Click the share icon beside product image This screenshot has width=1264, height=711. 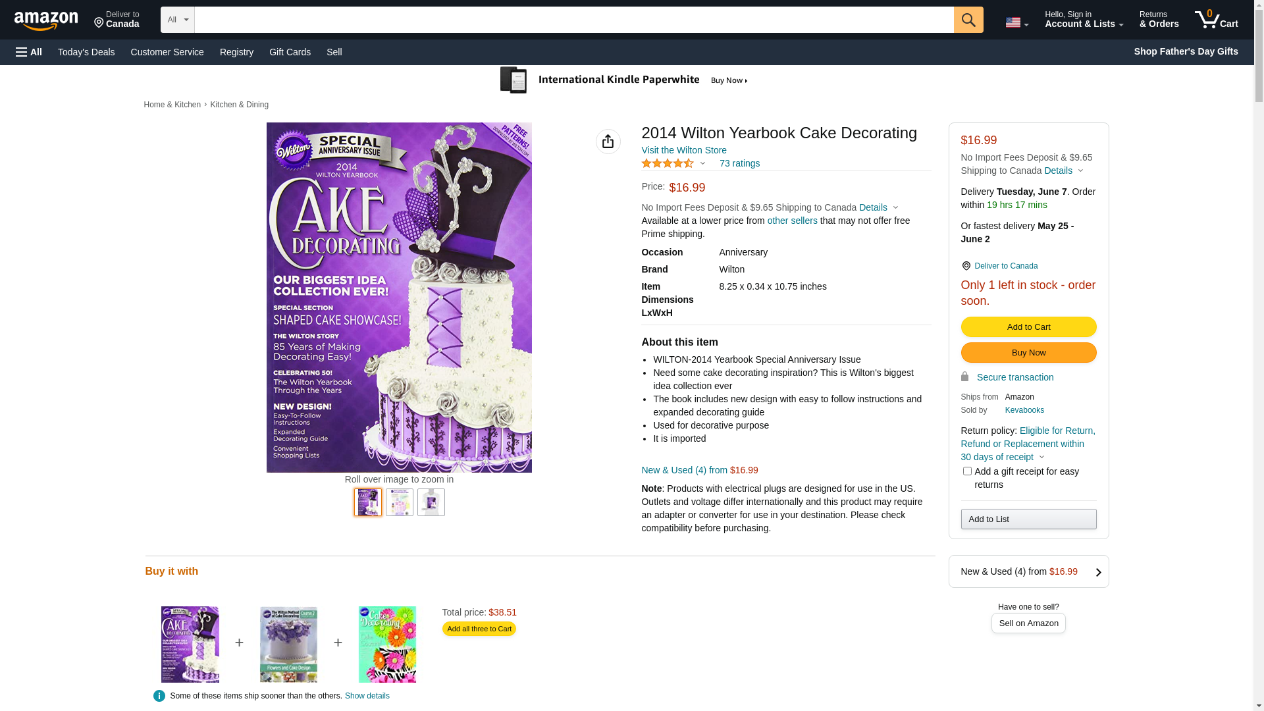tap(608, 142)
